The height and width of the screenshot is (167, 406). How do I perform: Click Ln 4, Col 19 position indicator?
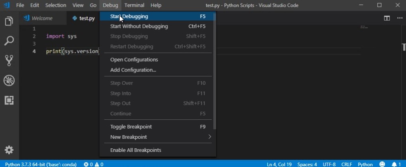click(x=279, y=165)
